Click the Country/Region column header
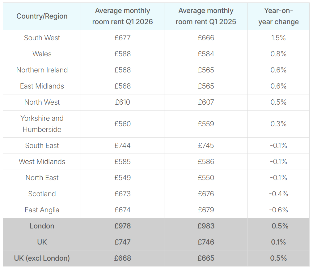 click(x=42, y=16)
